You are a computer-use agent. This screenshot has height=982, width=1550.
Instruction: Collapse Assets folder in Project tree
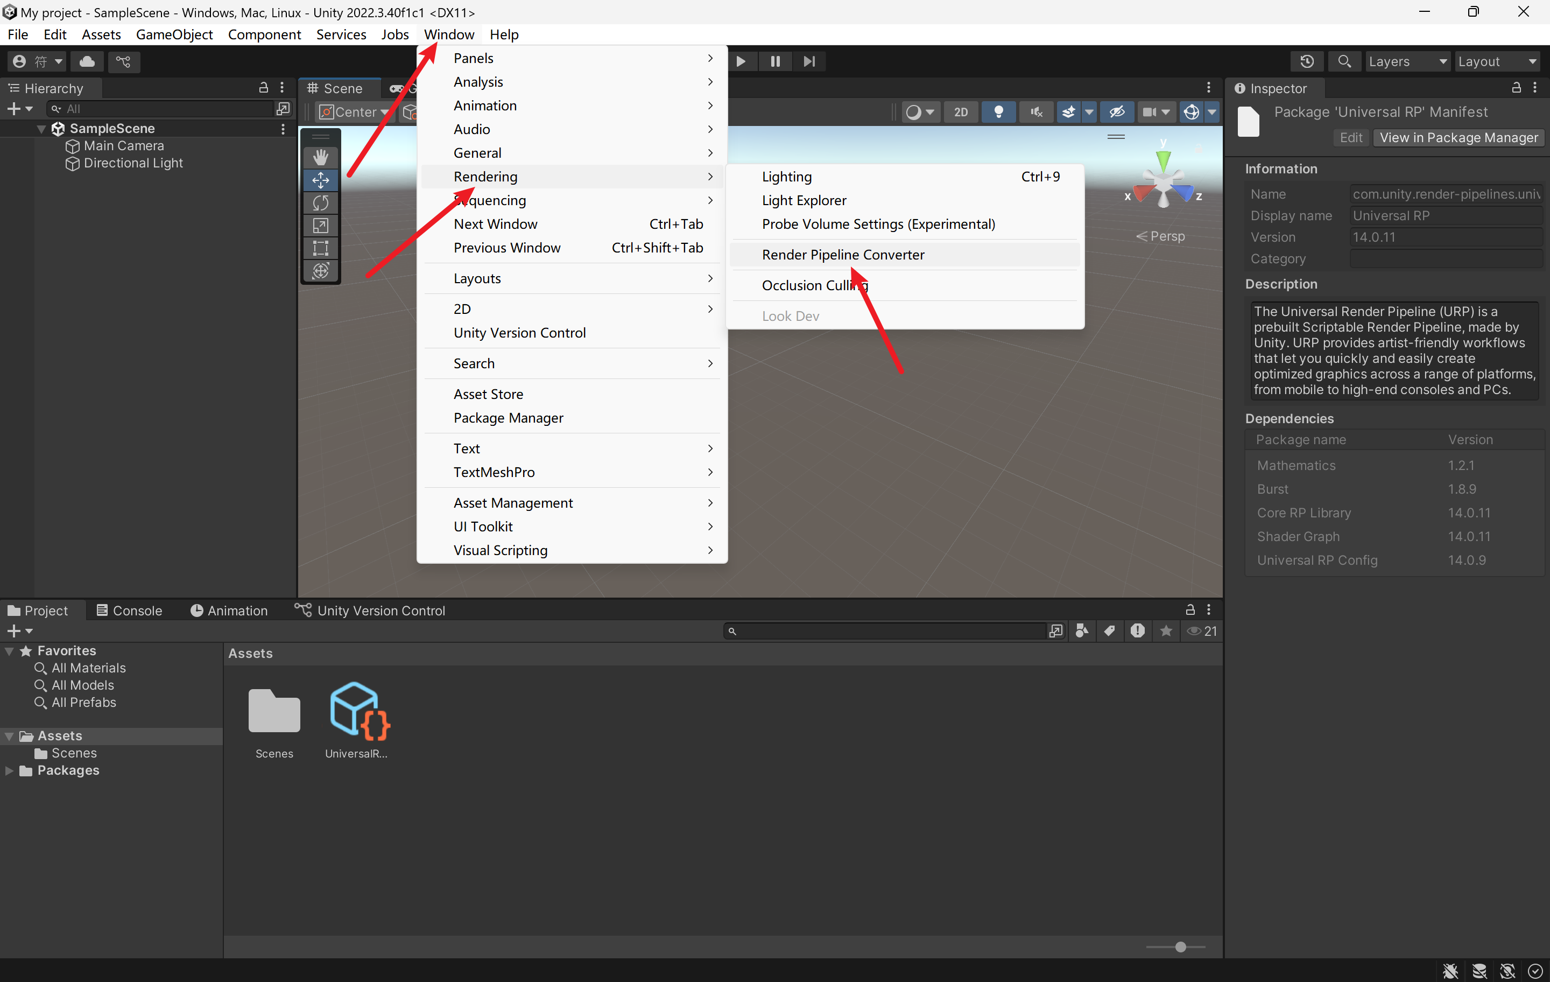(9, 736)
